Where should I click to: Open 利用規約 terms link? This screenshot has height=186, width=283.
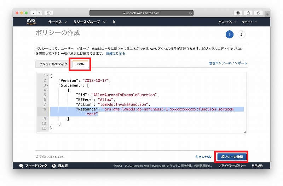tap(257, 166)
